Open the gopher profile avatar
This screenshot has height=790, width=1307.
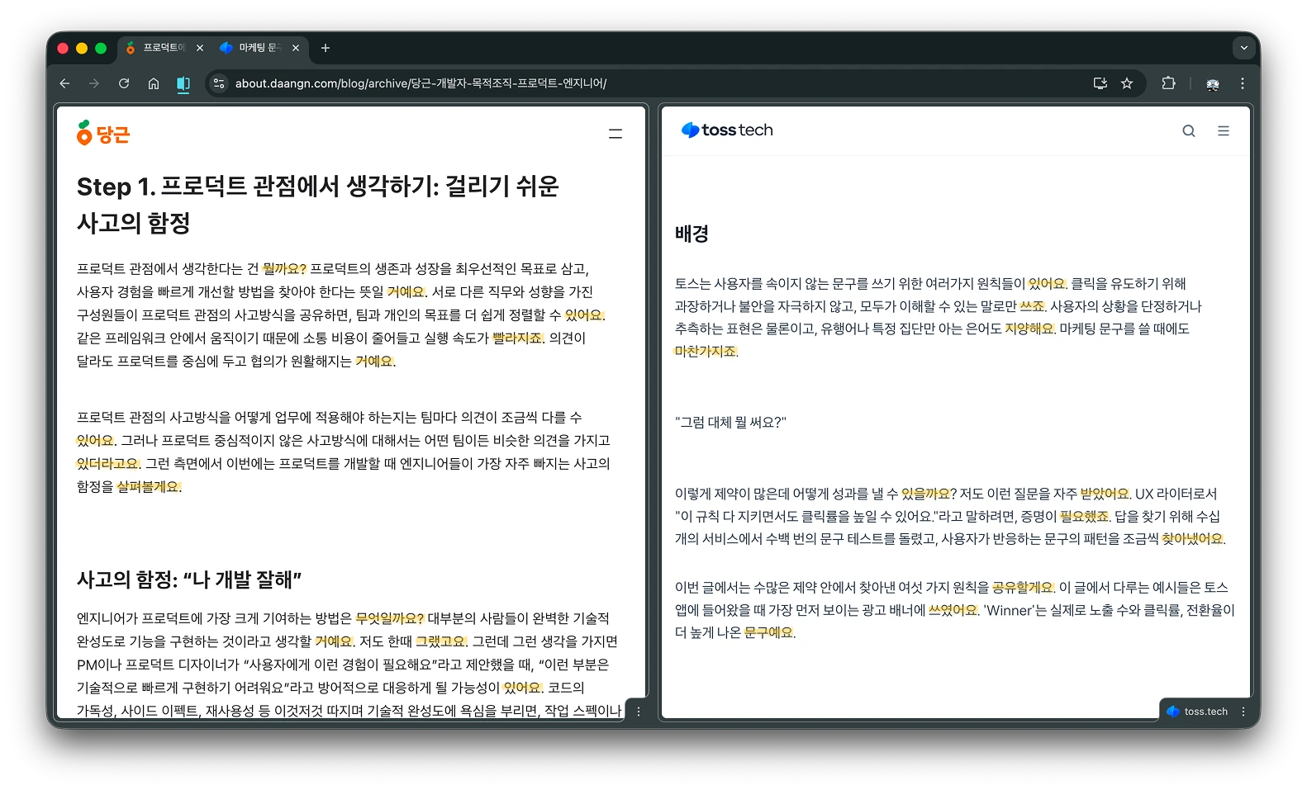tap(1213, 83)
